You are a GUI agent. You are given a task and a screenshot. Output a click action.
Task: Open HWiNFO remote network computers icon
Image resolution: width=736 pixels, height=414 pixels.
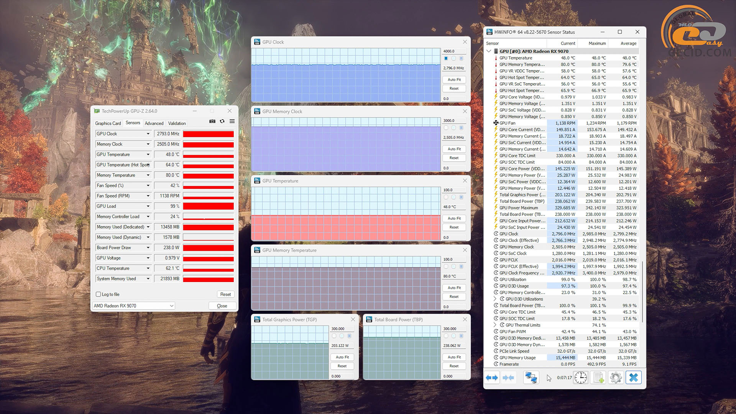coord(531,378)
